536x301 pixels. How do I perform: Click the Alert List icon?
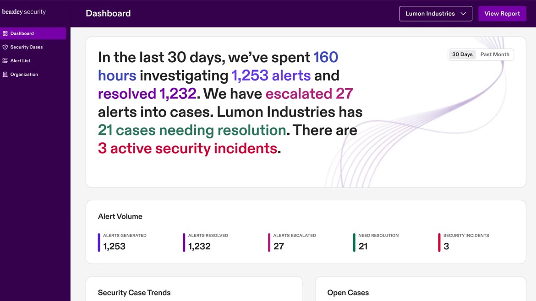(5, 61)
